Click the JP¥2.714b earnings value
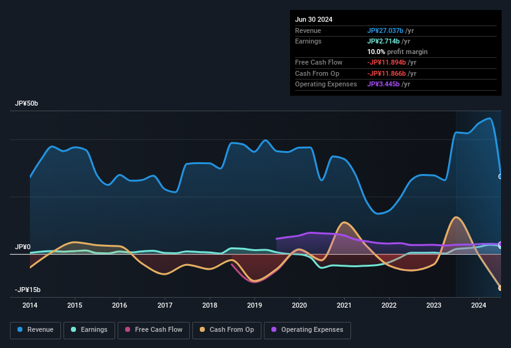511x348 pixels. pos(383,41)
